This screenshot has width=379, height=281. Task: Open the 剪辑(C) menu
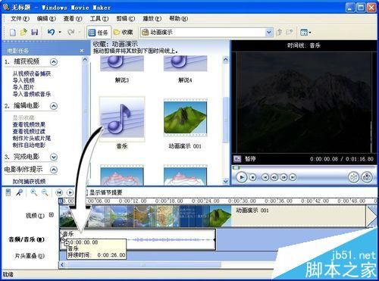click(126, 19)
